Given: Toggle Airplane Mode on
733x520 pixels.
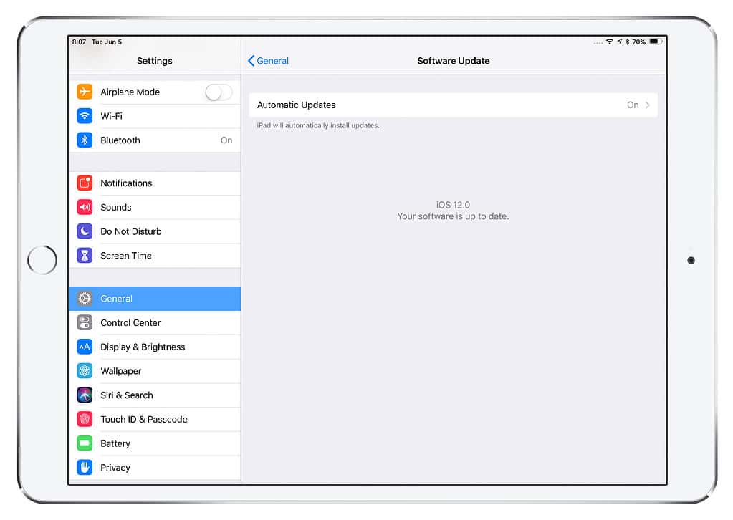Looking at the screenshot, I should [x=219, y=92].
